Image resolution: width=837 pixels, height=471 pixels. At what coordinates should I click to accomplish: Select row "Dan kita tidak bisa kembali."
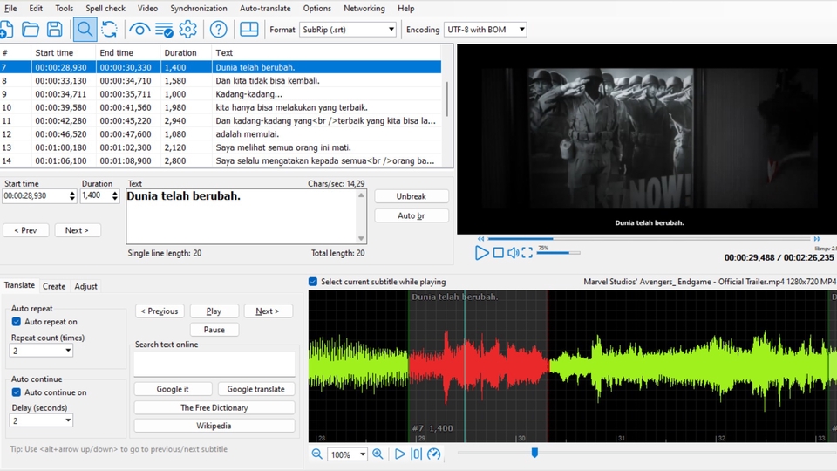pyautogui.click(x=221, y=80)
